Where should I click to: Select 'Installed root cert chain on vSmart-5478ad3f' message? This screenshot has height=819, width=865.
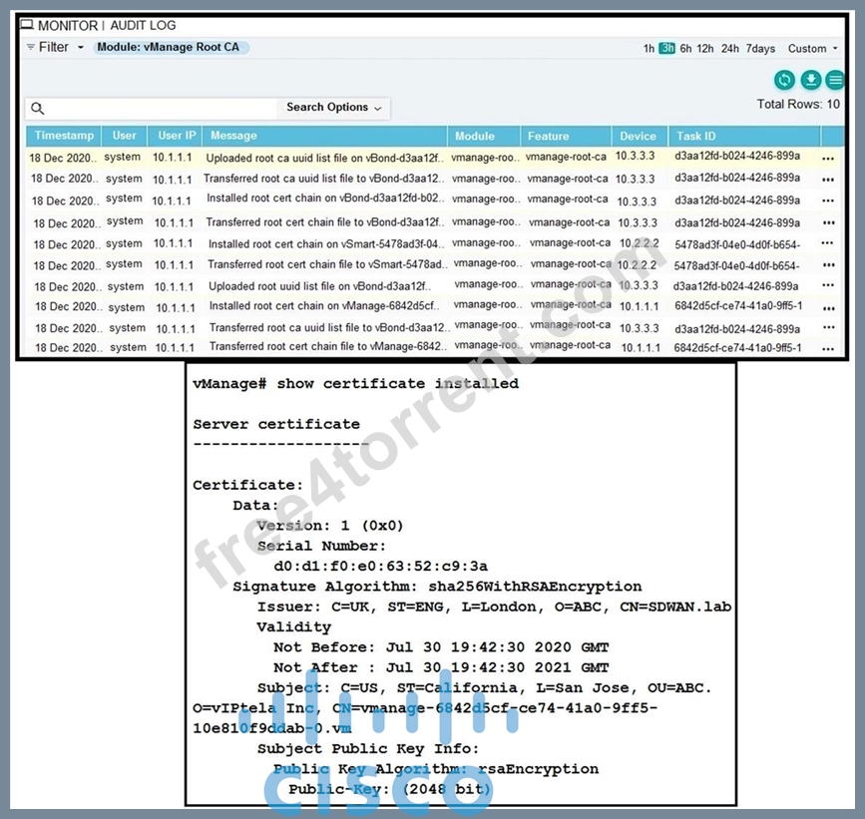point(326,243)
